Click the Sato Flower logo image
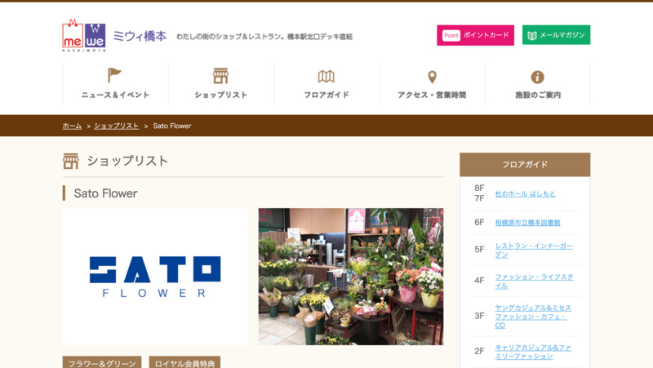 pos(154,277)
